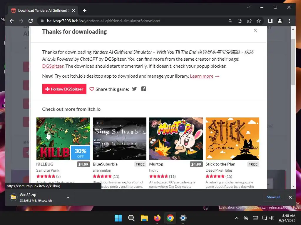This screenshot has height=225, width=301.
Task: Click the URL address field
Action: click(x=104, y=21)
